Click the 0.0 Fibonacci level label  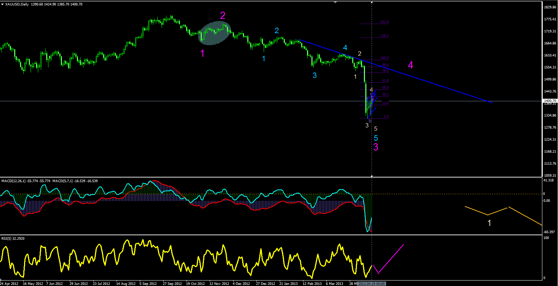pos(386,117)
